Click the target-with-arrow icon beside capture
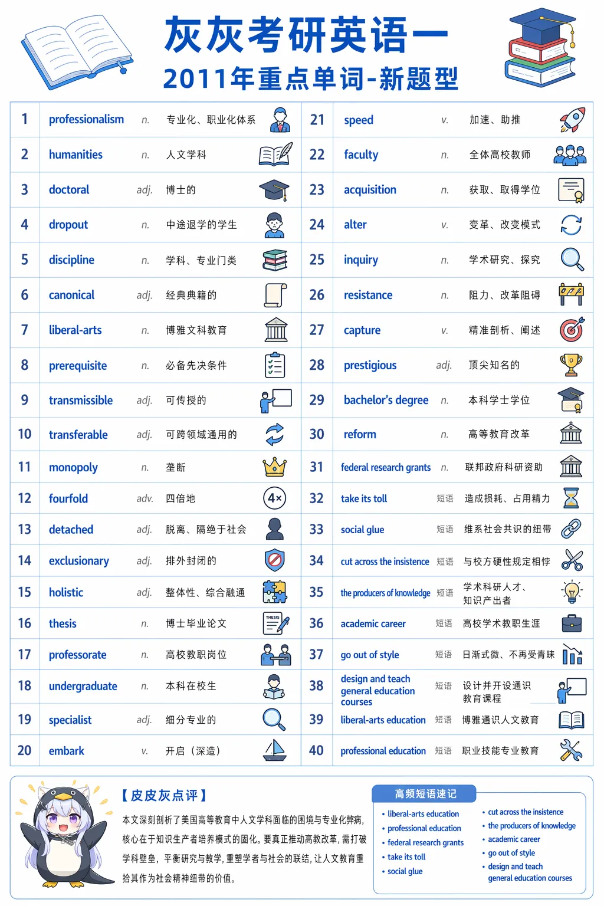 pyautogui.click(x=572, y=330)
